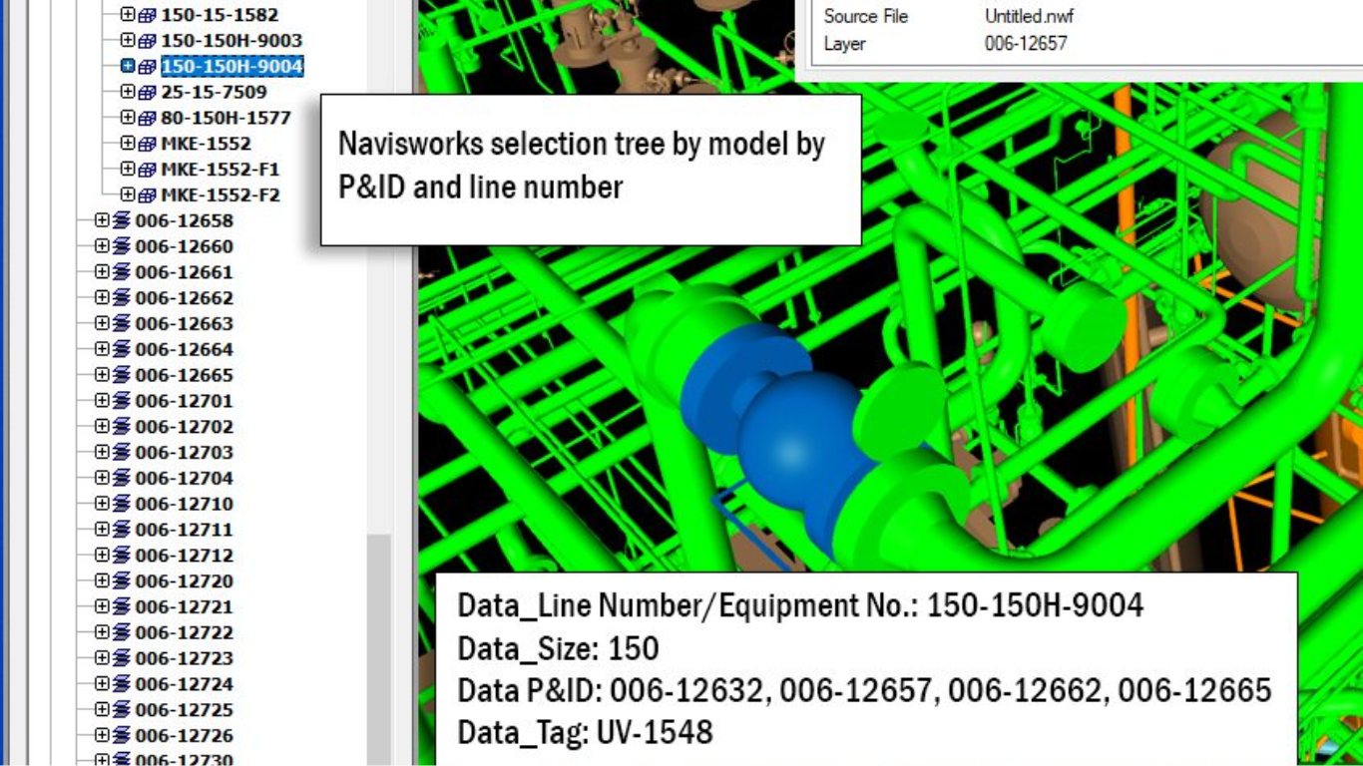The height and width of the screenshot is (766, 1363).
Task: Expand the 150-150H-9003 node
Action: [127, 41]
